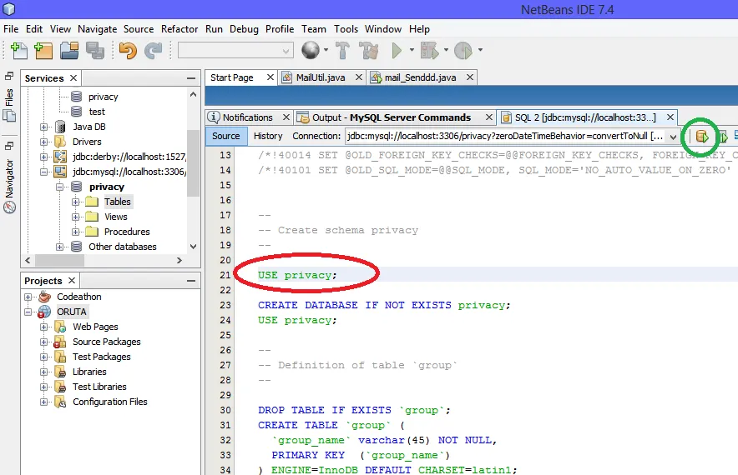Open the Tools menu
738x475 pixels.
point(346,29)
